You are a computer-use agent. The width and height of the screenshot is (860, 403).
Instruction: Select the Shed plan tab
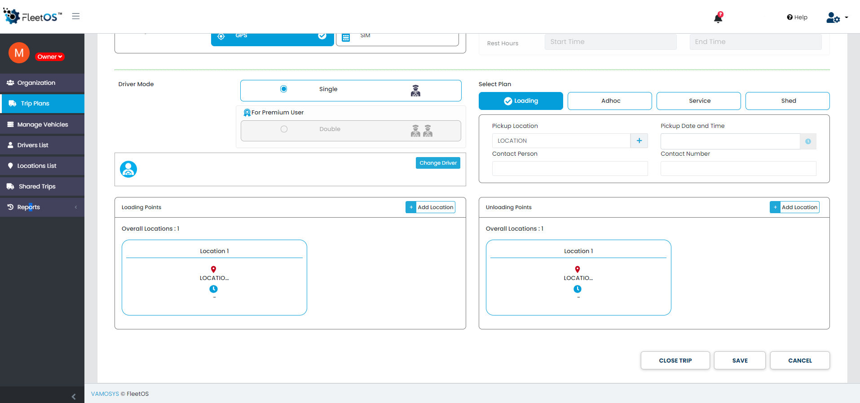[x=788, y=101]
